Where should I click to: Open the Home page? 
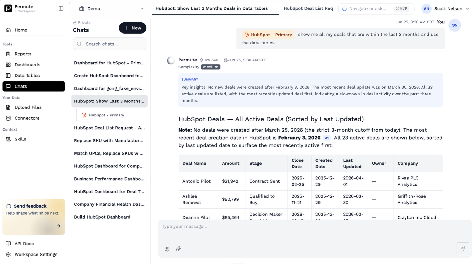tap(34, 30)
